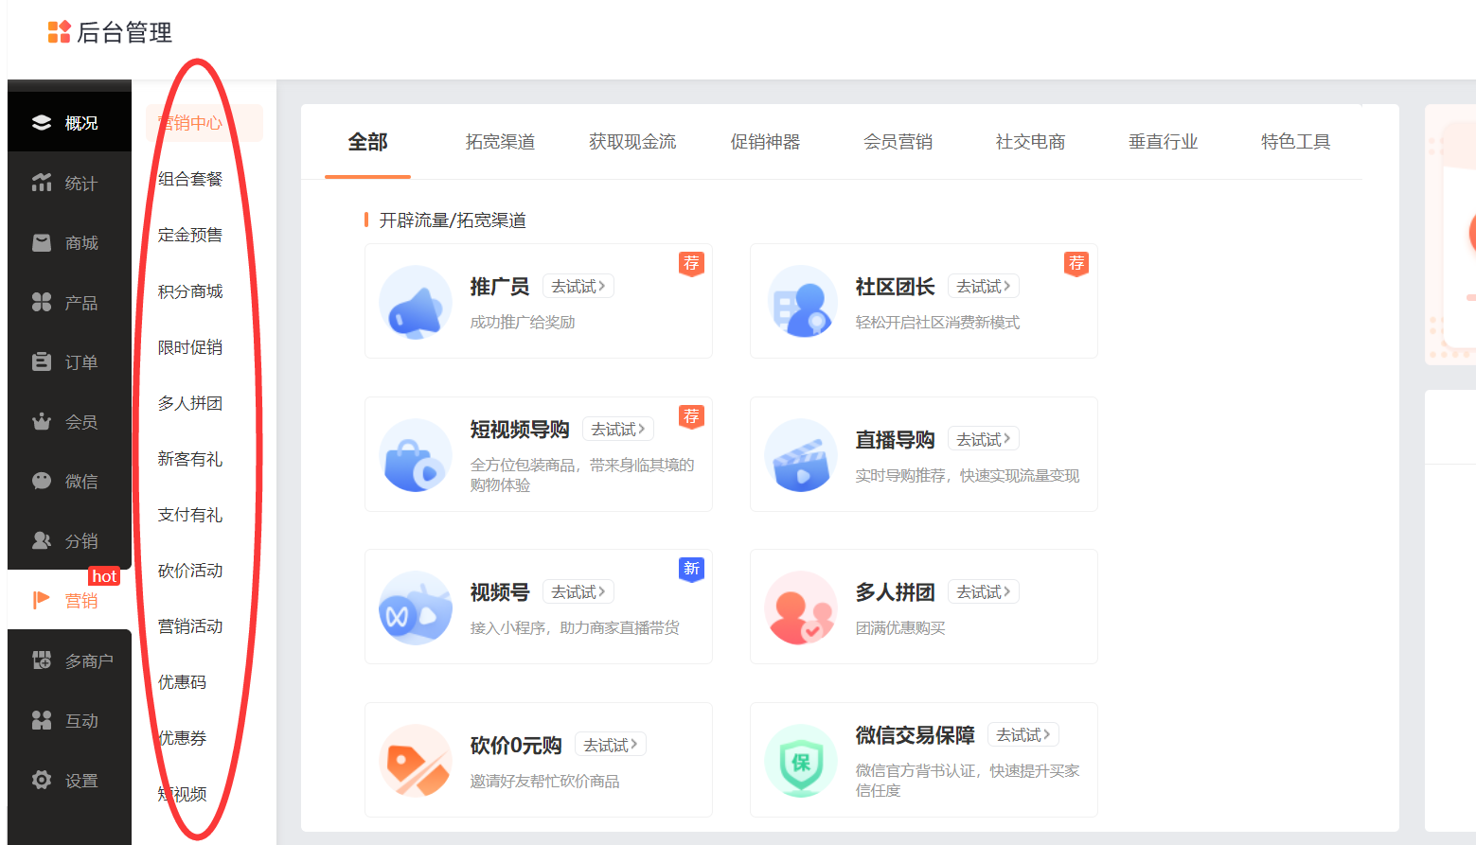Open 会员 members crown icon
Viewport: 1476px width, 845px height.
42,421
